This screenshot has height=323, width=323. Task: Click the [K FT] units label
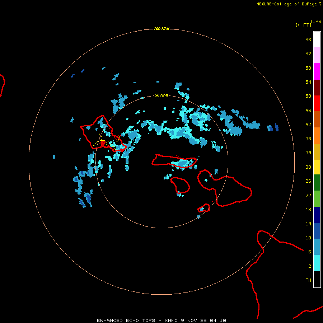[x=303, y=25]
